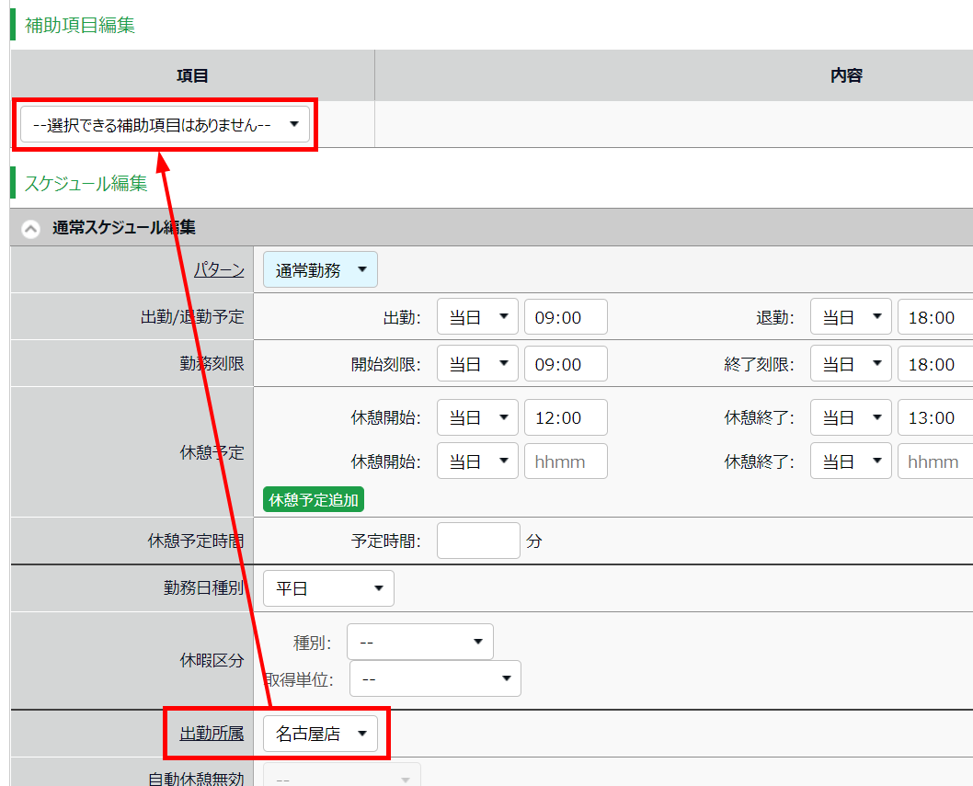The height and width of the screenshot is (786, 973).
Task: Open the 補助項目 selection dropdown
Action: tap(165, 125)
